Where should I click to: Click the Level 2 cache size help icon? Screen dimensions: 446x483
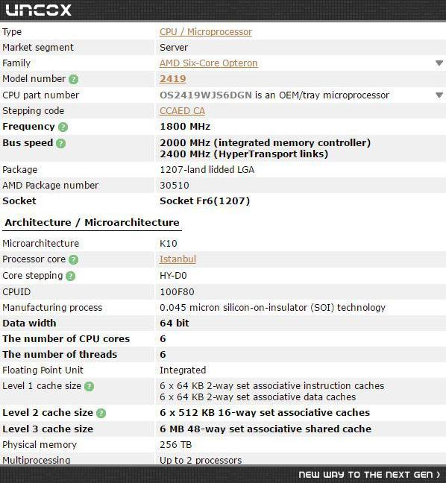[101, 413]
